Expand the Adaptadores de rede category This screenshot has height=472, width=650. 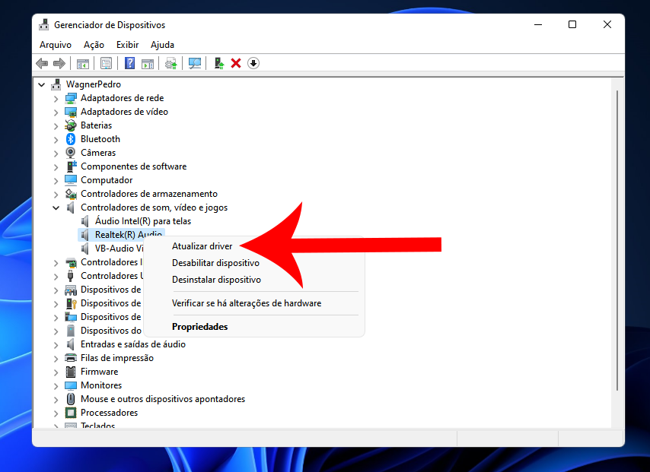pos(56,98)
